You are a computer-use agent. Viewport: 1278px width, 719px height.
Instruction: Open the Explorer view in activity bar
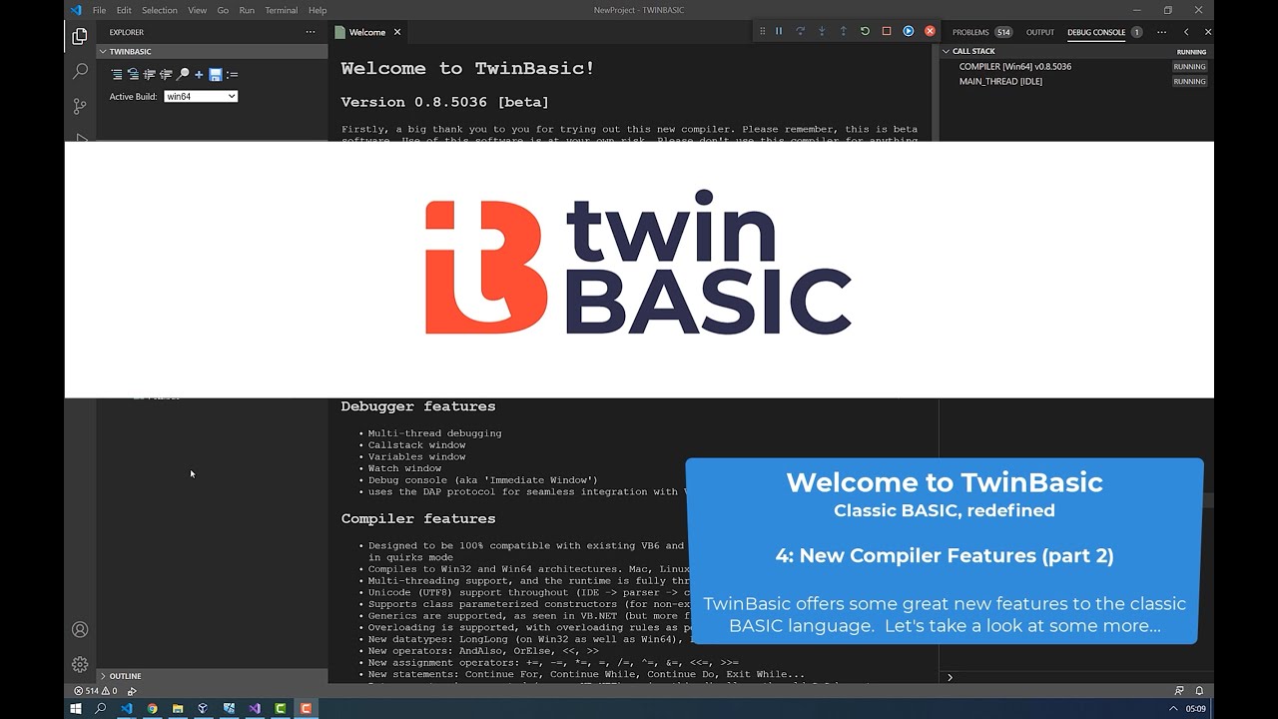[x=80, y=37]
